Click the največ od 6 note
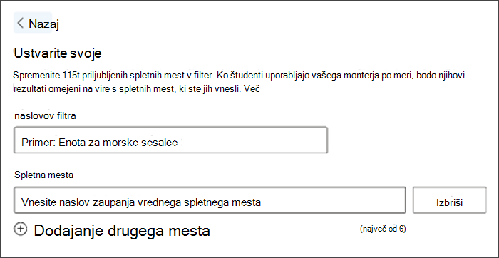499x258 pixels. coord(383,229)
